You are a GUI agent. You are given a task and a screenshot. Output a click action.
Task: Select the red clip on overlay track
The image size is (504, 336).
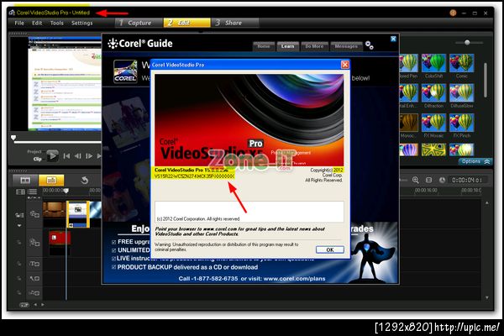click(60, 239)
